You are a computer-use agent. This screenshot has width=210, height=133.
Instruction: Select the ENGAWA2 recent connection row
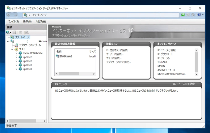tap(75, 56)
